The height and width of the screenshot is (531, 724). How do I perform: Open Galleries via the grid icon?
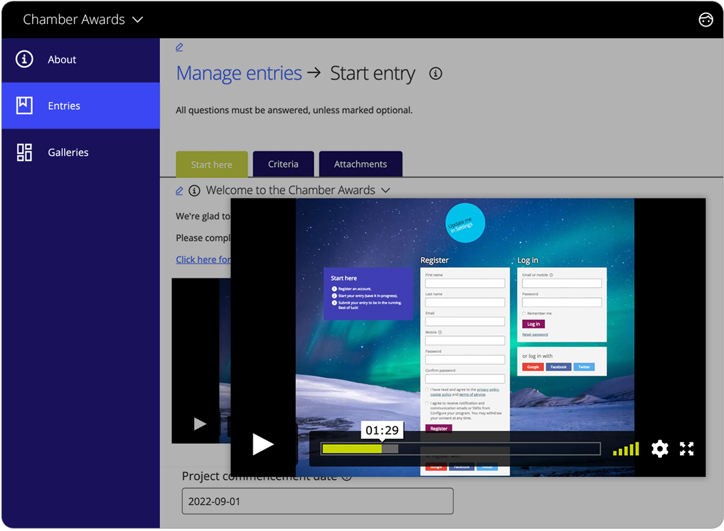point(24,152)
